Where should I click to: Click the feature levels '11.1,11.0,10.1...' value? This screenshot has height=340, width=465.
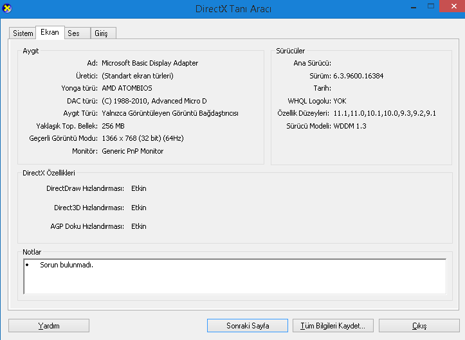(x=385, y=113)
